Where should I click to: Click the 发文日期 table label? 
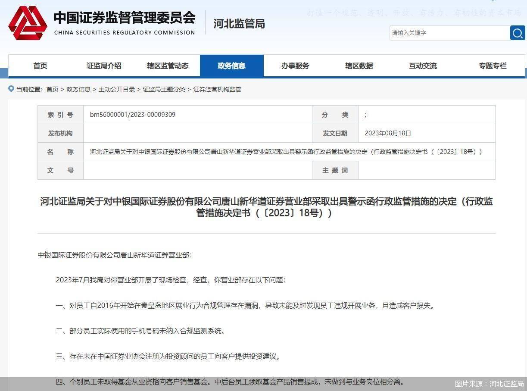pyautogui.click(x=335, y=133)
